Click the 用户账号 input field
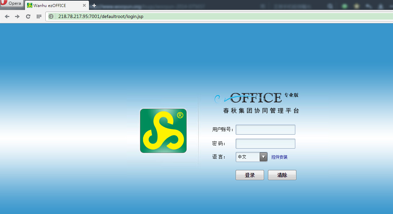The image size is (393, 214). tap(265, 130)
